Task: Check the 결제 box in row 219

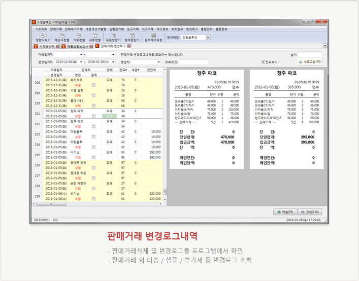Action: pyautogui.click(x=93, y=199)
